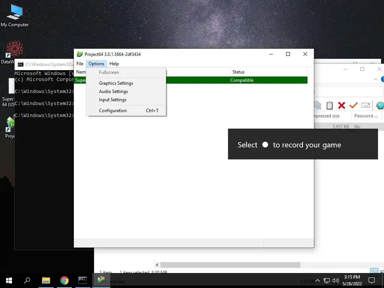Click left arrow of horizontal scrollbar
The width and height of the screenshot is (384, 288).
(x=157, y=265)
